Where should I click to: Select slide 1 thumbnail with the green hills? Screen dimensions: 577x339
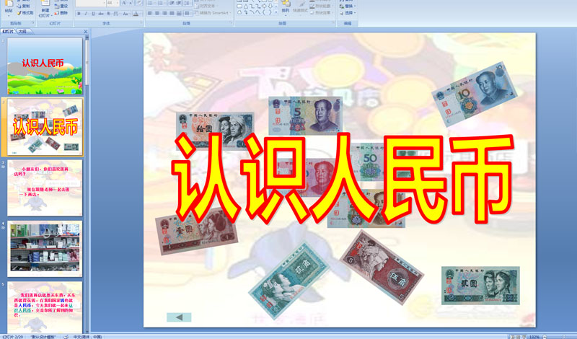click(45, 66)
